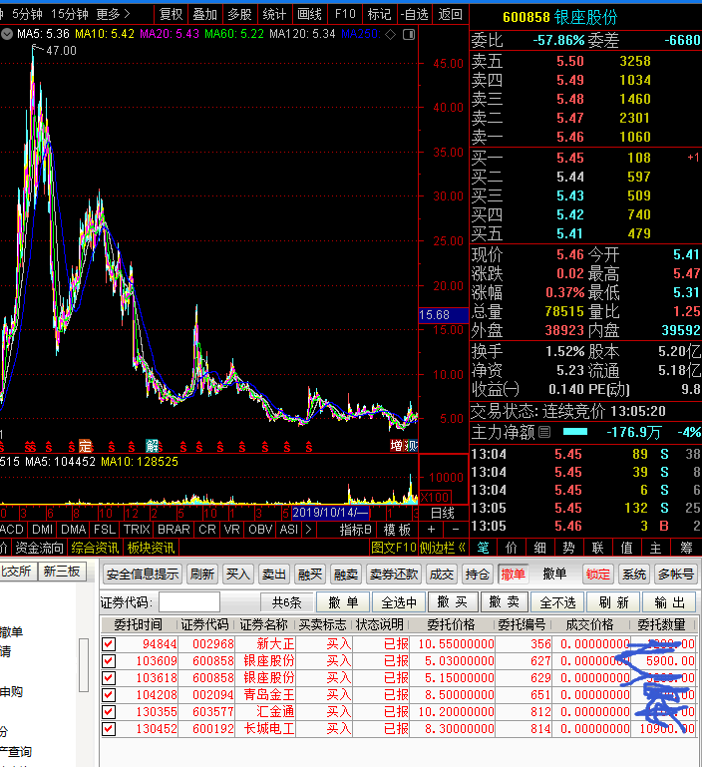Screen dimensions: 702x767
Task: Toggle checkbox of 银座股份 order at 5.15
Action: 109,678
